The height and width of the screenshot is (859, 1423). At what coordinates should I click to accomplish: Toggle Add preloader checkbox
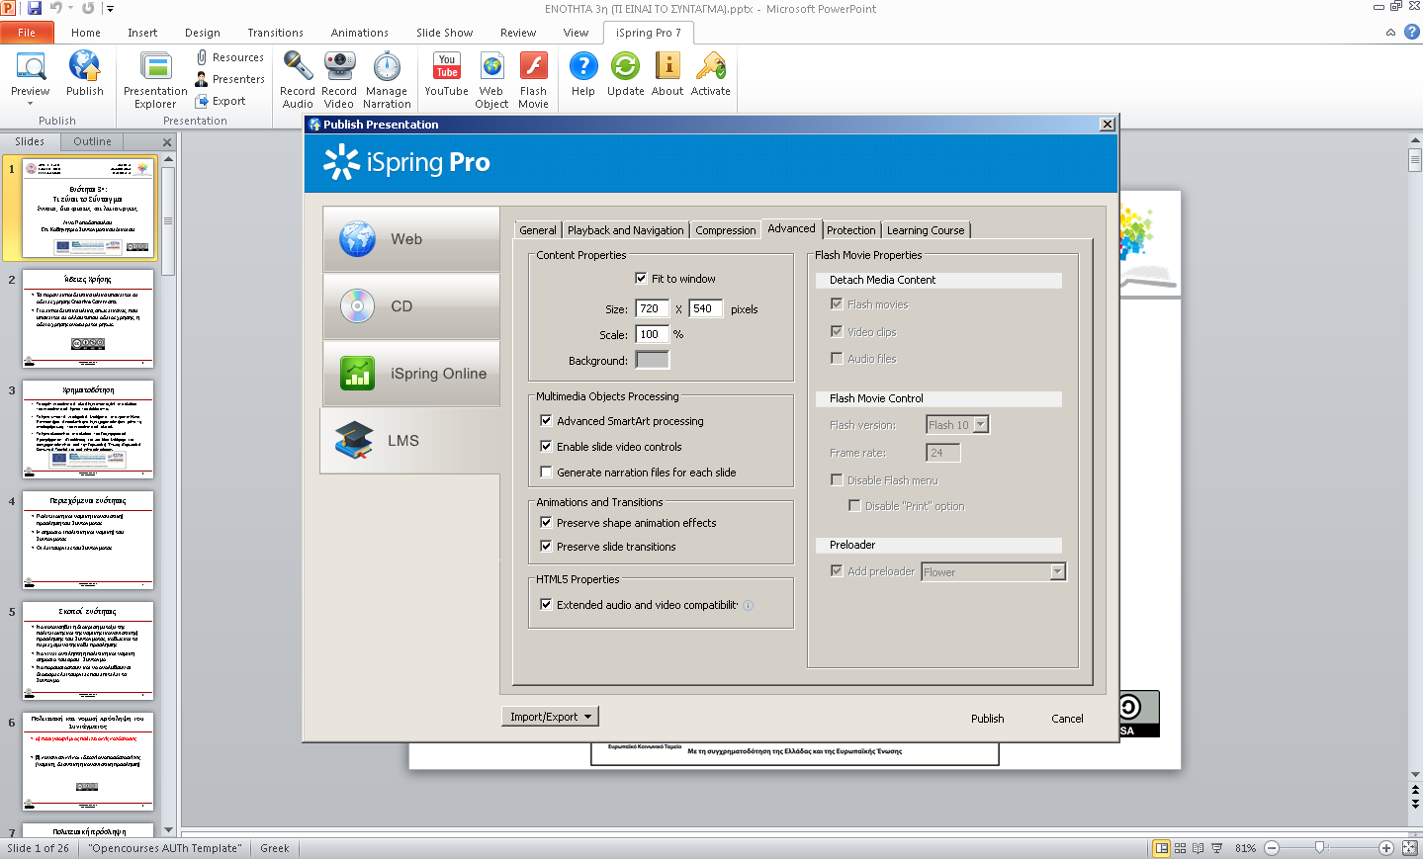[x=837, y=571]
